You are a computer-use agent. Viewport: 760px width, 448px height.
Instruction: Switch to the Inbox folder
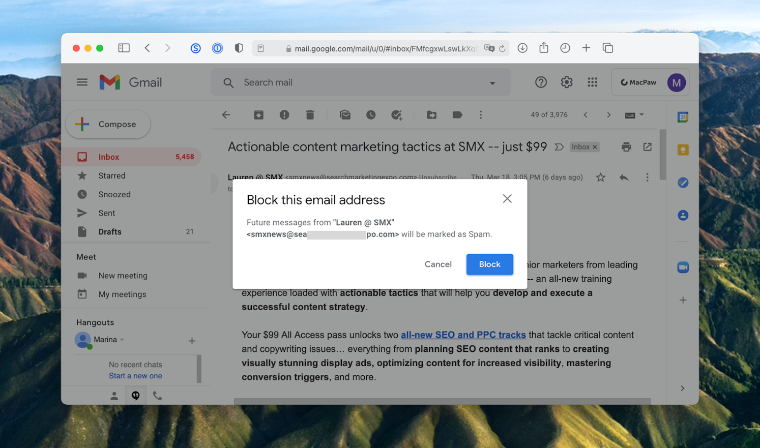point(108,157)
